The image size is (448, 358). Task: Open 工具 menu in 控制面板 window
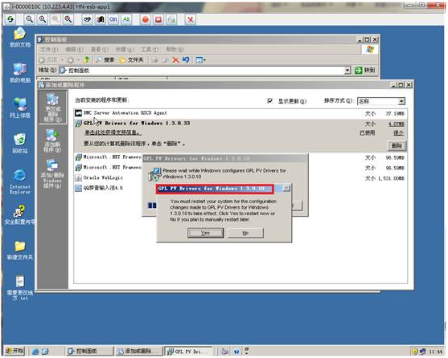(x=150, y=50)
